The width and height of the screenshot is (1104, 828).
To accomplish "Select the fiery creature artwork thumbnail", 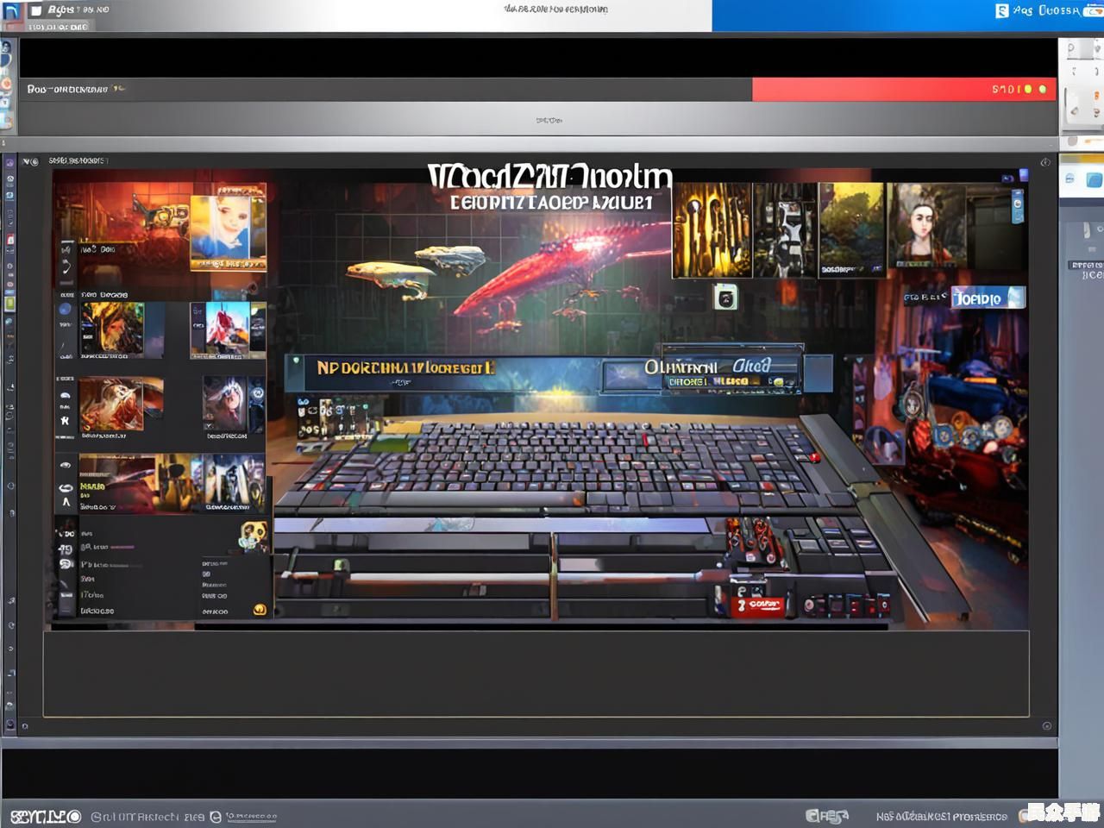I will [112, 329].
